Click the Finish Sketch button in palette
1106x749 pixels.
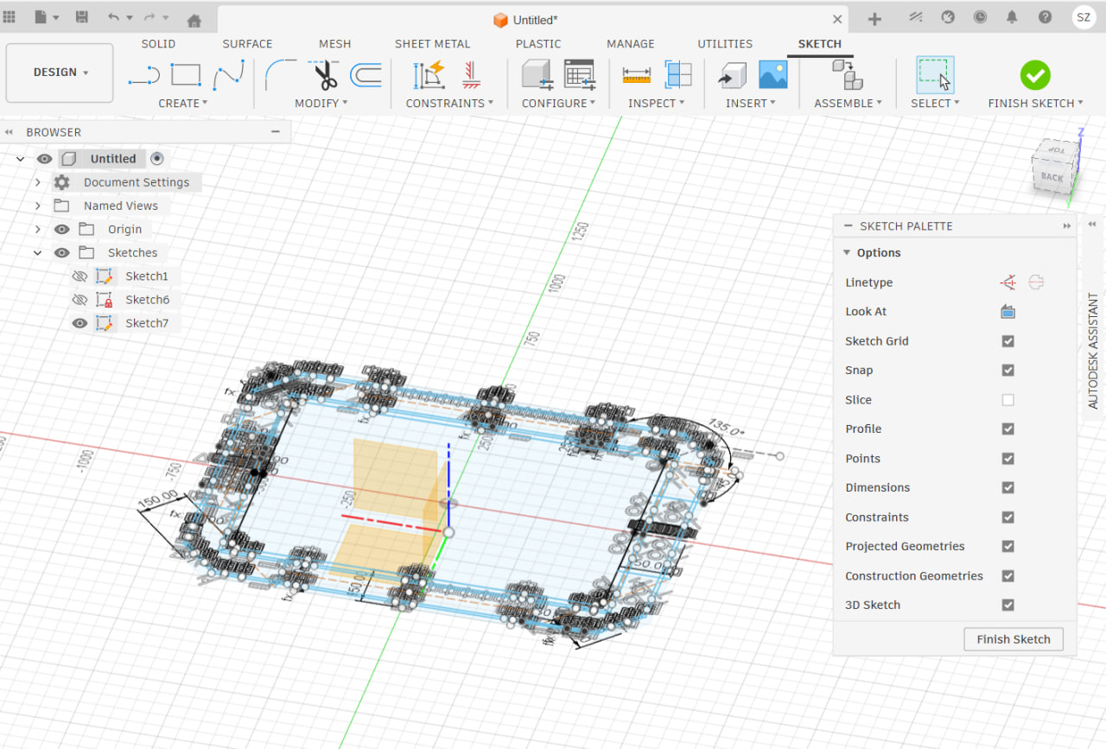[x=1013, y=639]
